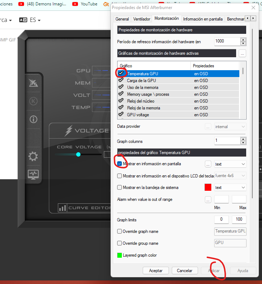Screen dimensions: 262x284
Task: Click the Core Voltage slider handle
Action: pyautogui.click(x=78, y=154)
